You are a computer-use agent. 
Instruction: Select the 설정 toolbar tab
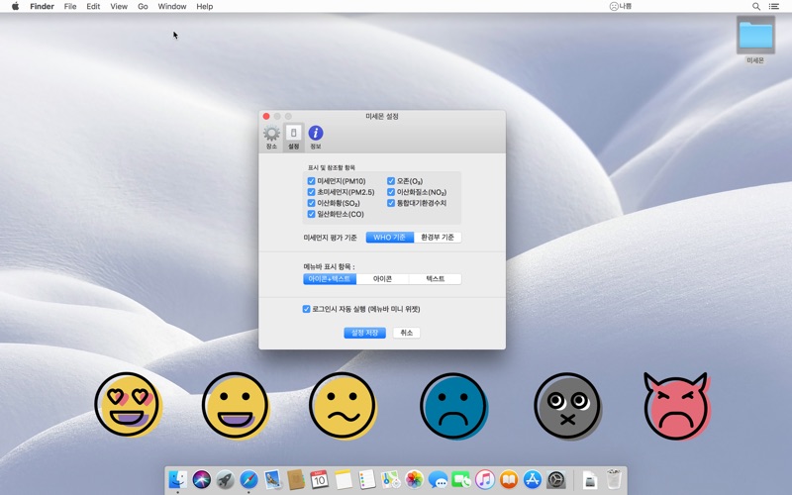pos(293,138)
